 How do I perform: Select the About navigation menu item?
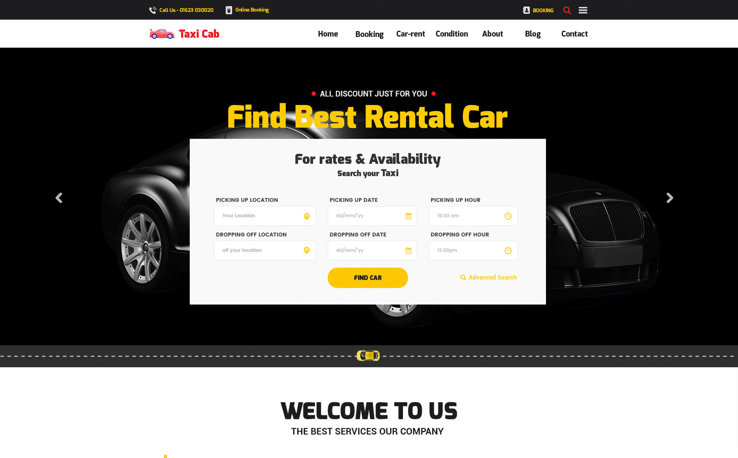pyautogui.click(x=493, y=33)
